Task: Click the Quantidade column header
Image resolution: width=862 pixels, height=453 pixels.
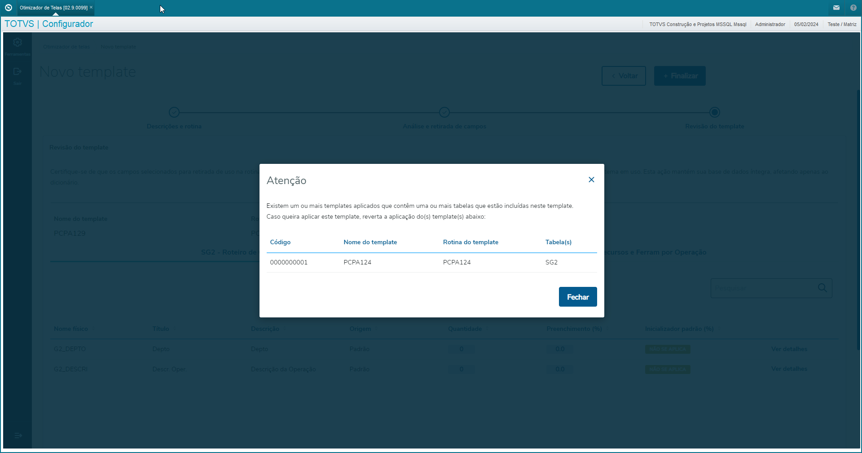Action: click(x=465, y=329)
